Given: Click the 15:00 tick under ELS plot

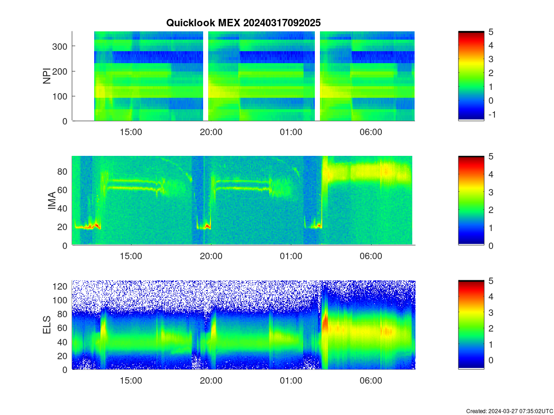Looking at the screenshot, I should (x=131, y=381).
